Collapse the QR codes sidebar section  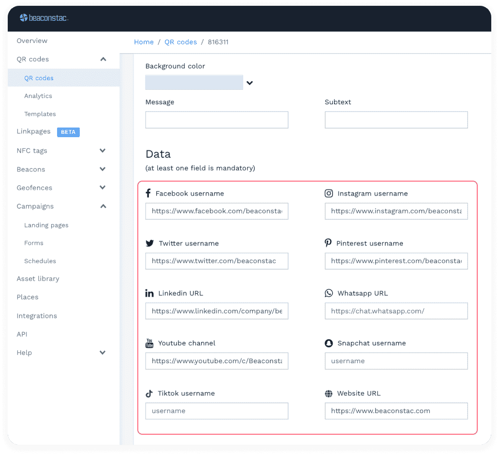click(103, 59)
